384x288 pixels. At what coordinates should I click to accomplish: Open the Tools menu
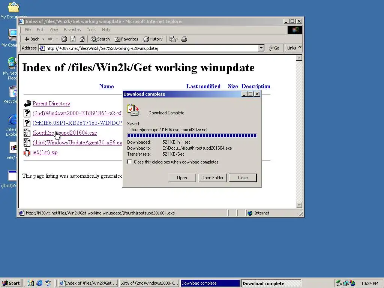pyautogui.click(x=91, y=30)
